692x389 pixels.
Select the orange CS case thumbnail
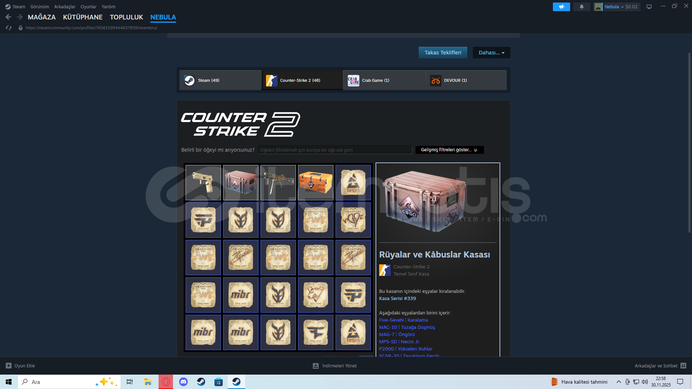tap(316, 183)
